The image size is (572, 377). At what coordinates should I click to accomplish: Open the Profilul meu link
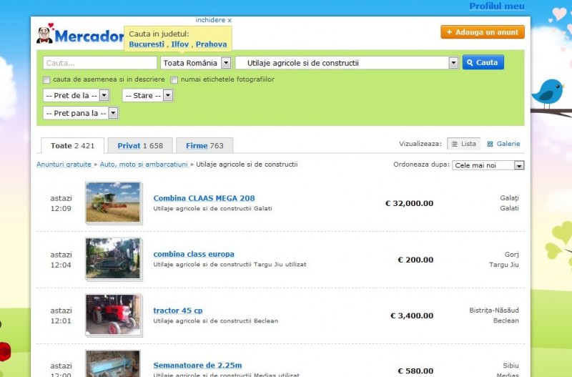(496, 6)
